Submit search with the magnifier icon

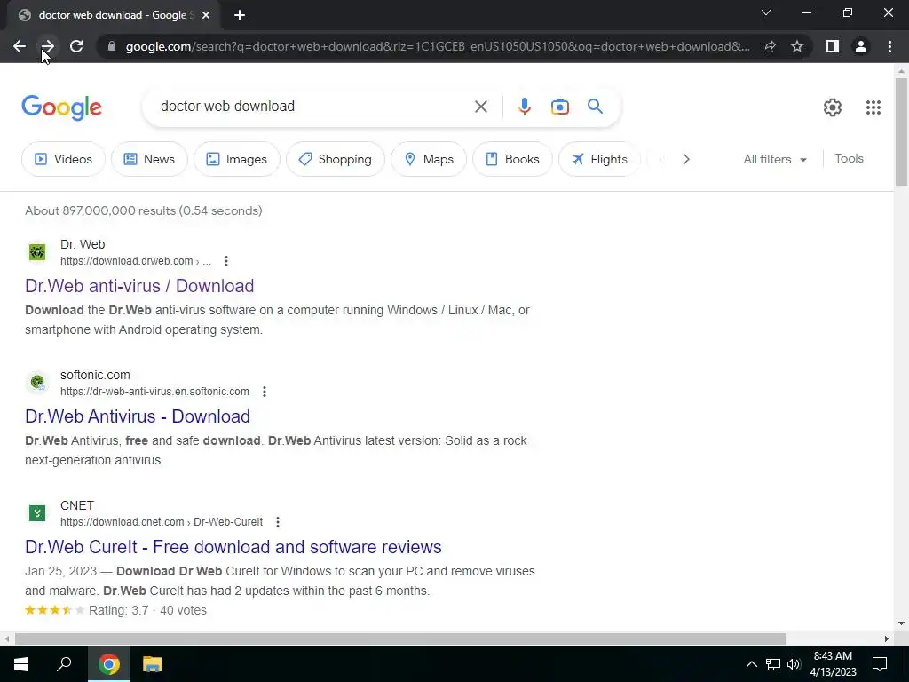pyautogui.click(x=595, y=107)
